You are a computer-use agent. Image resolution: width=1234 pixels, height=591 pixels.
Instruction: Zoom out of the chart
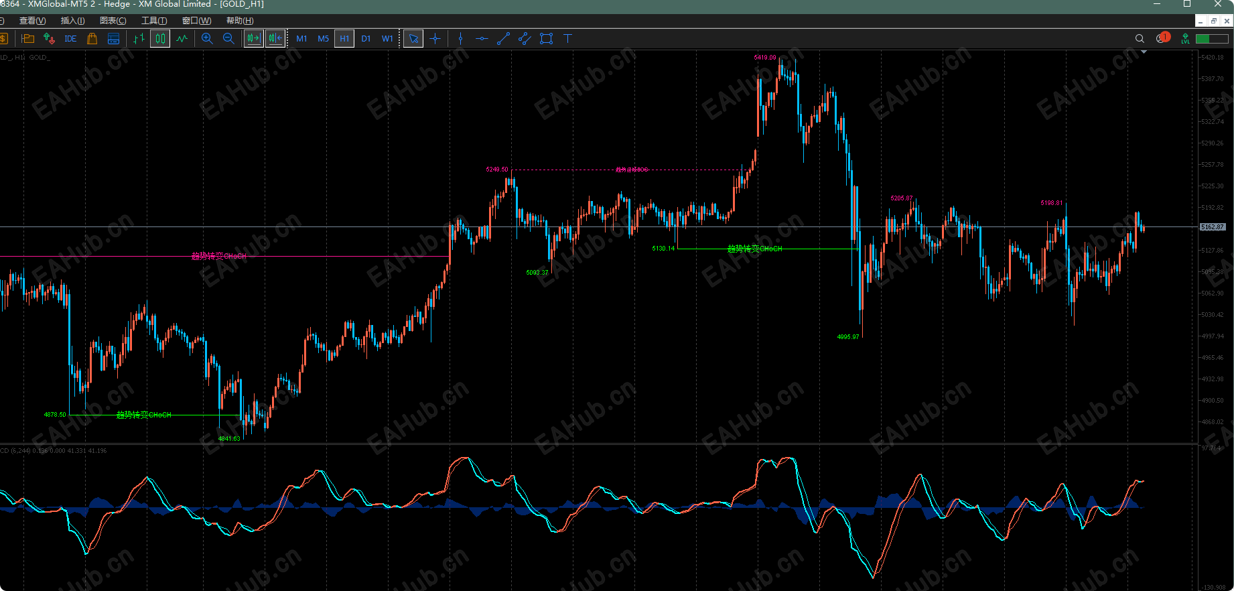point(228,39)
